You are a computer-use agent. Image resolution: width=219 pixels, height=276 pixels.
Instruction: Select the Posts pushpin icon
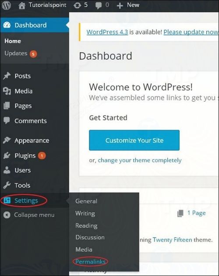[7, 76]
